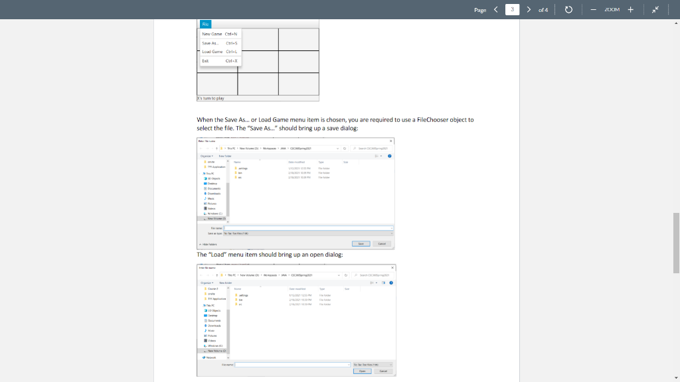Click the next page chevron
Image resolution: width=680 pixels, height=382 pixels.
tap(529, 9)
